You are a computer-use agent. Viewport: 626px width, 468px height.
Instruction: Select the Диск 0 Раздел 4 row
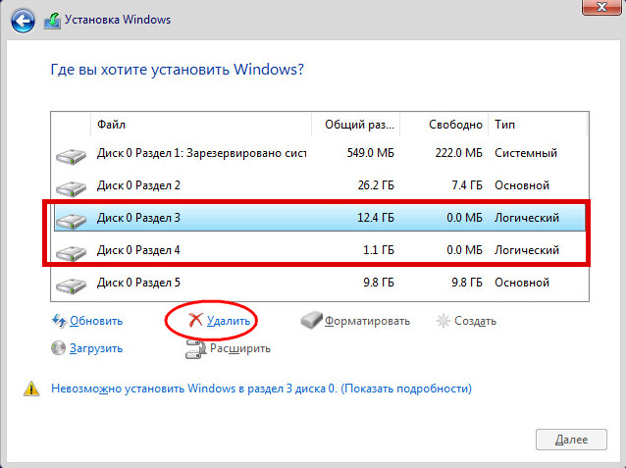tap(320, 250)
